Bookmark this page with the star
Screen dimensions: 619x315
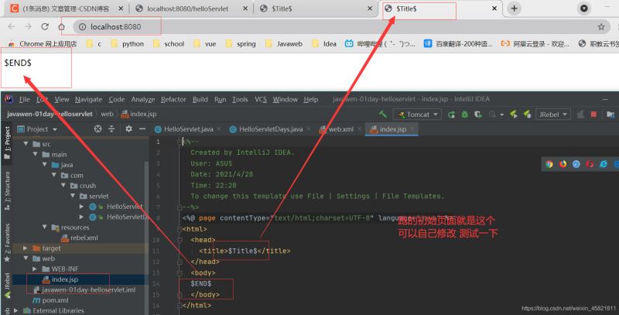coord(601,27)
